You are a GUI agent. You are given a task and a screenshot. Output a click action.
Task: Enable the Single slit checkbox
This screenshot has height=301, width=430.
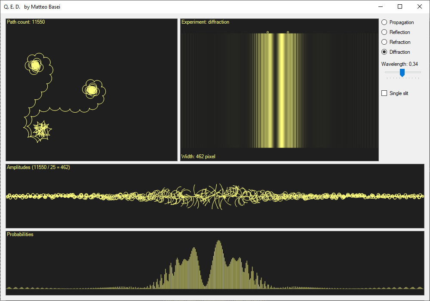pos(395,93)
